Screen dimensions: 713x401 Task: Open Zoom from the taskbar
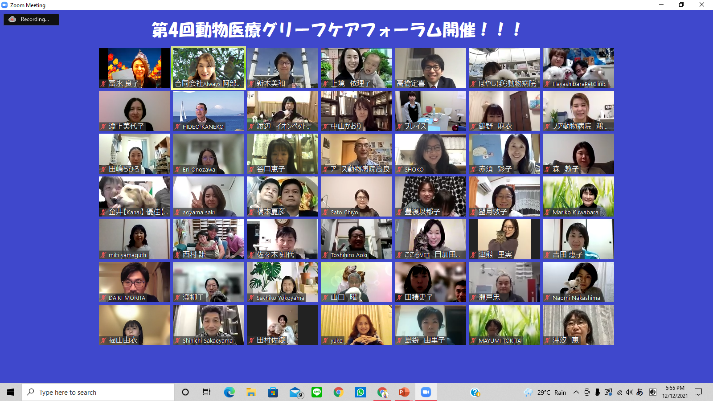(426, 392)
